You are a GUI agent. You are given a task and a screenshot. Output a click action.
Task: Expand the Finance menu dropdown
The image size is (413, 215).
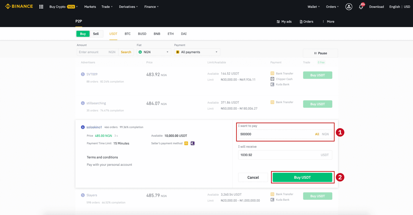click(x=152, y=7)
